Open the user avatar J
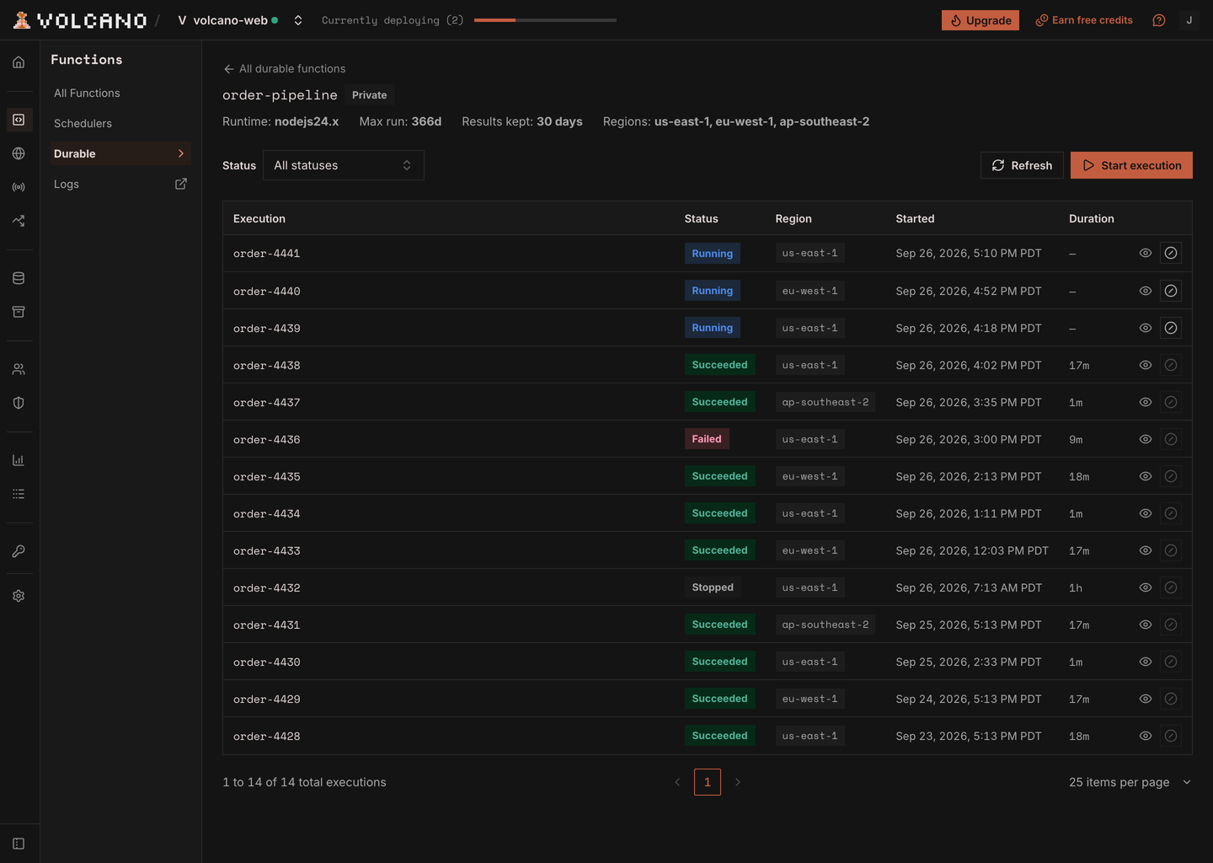Image resolution: width=1213 pixels, height=863 pixels. (x=1189, y=20)
